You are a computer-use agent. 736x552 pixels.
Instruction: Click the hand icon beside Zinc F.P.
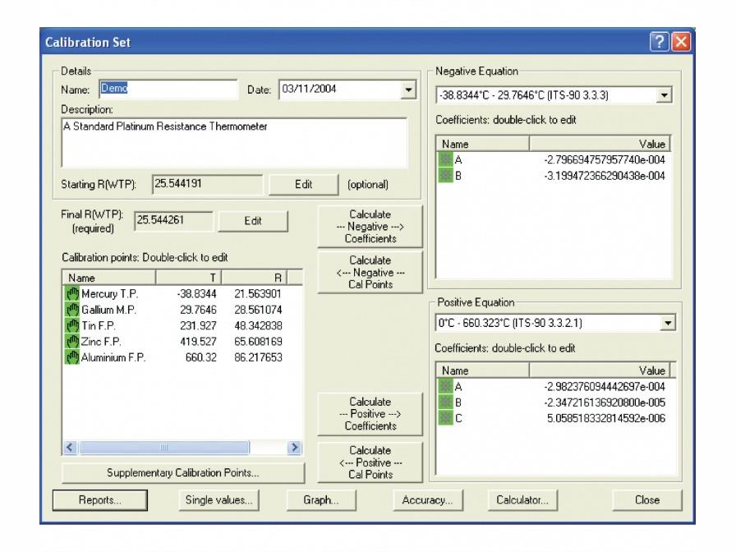click(71, 341)
